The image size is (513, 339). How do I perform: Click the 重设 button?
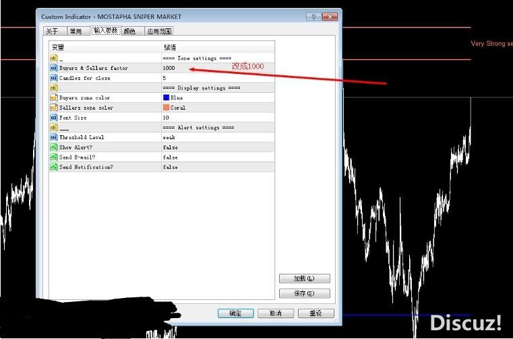pyautogui.click(x=315, y=313)
